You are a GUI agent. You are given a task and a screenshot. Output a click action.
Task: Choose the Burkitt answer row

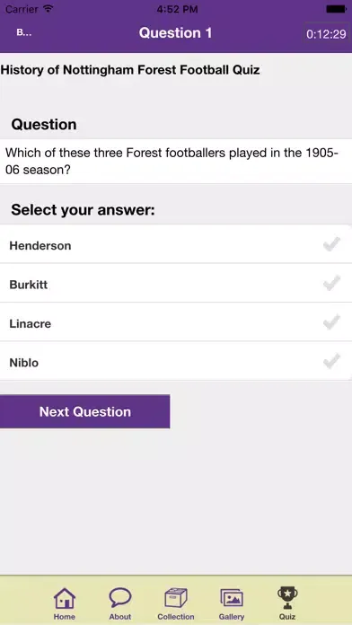click(x=176, y=283)
